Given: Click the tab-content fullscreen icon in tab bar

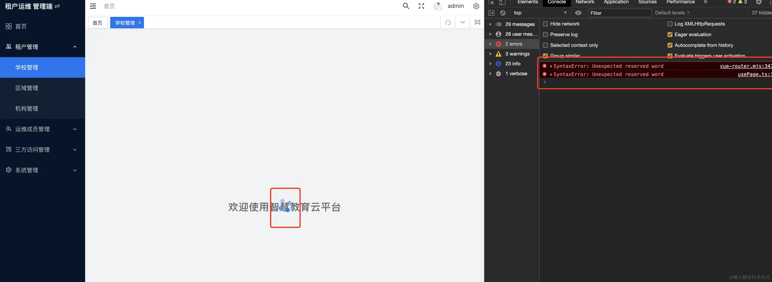Looking at the screenshot, I should coord(477,22).
